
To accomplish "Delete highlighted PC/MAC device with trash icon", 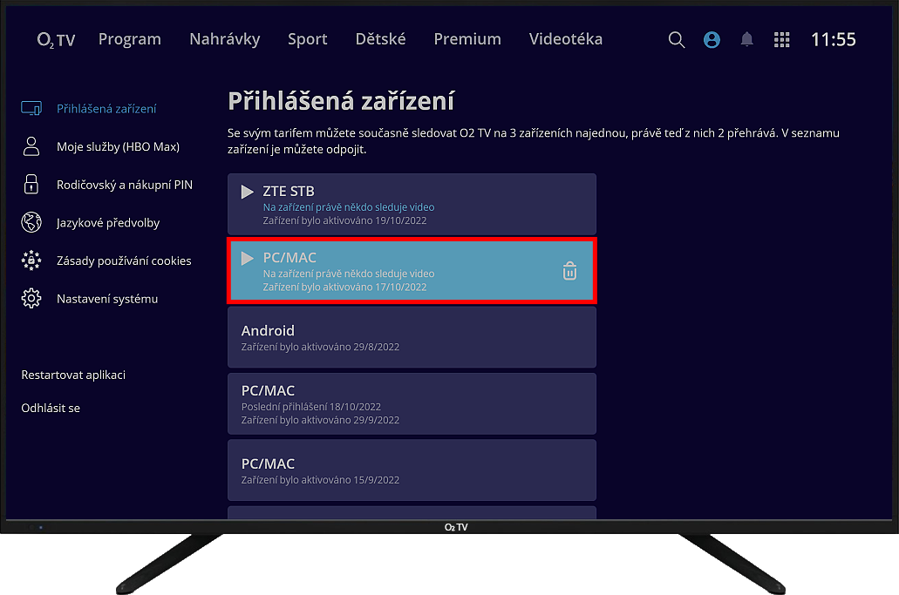I will coord(569,272).
